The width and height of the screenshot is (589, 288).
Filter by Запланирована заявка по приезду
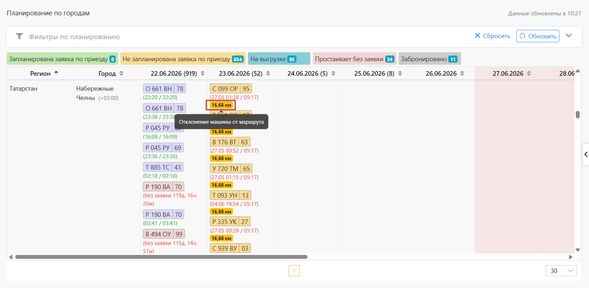[62, 59]
